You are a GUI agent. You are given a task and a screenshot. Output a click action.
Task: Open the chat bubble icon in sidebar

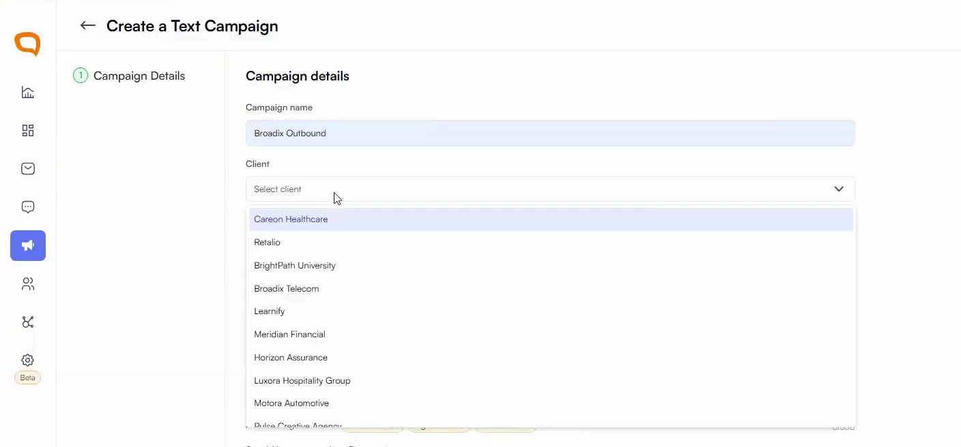[x=28, y=206]
